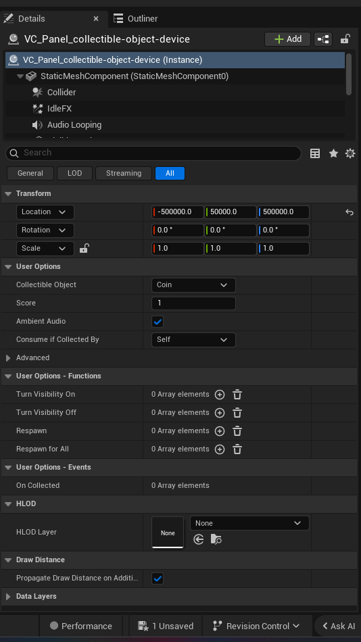Add element to Turn Visibility On array
The width and height of the screenshot is (361, 642).
220,395
